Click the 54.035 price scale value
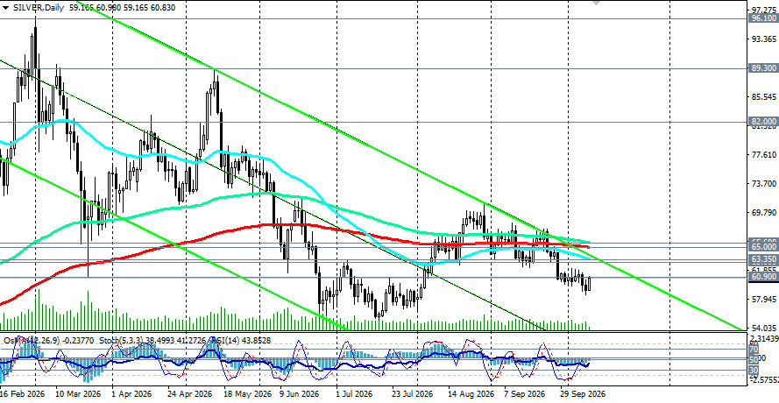The height and width of the screenshot is (403, 779). 764,328
